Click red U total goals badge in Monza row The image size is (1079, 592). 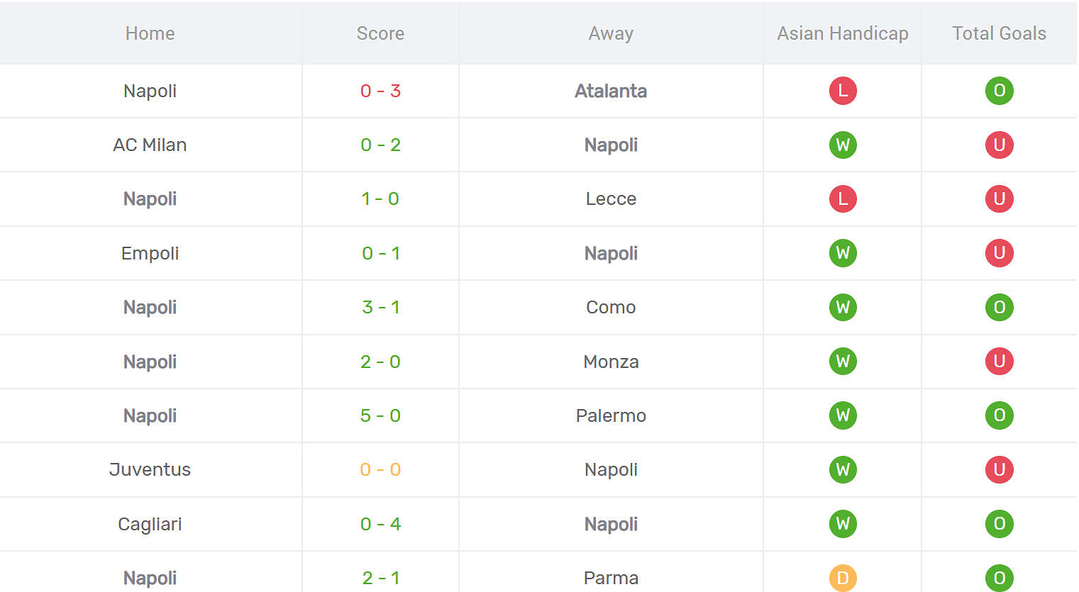coord(999,362)
